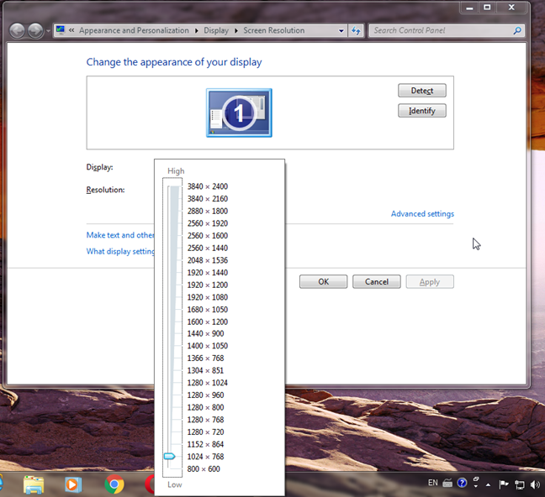Select 1600 × 1200 resolution

tap(208, 322)
